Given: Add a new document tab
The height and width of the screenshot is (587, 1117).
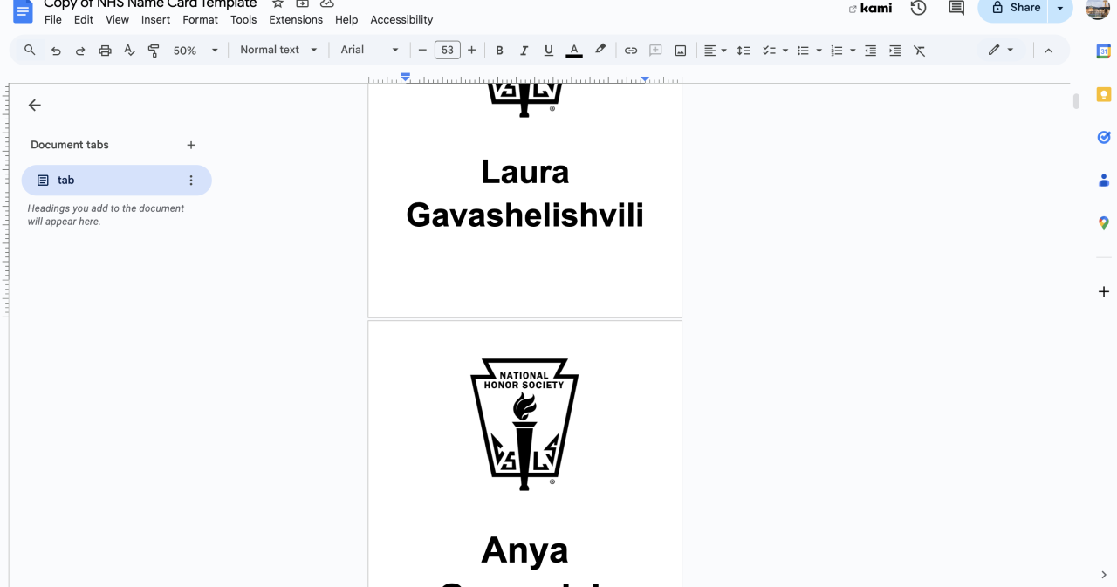Looking at the screenshot, I should click(x=191, y=146).
